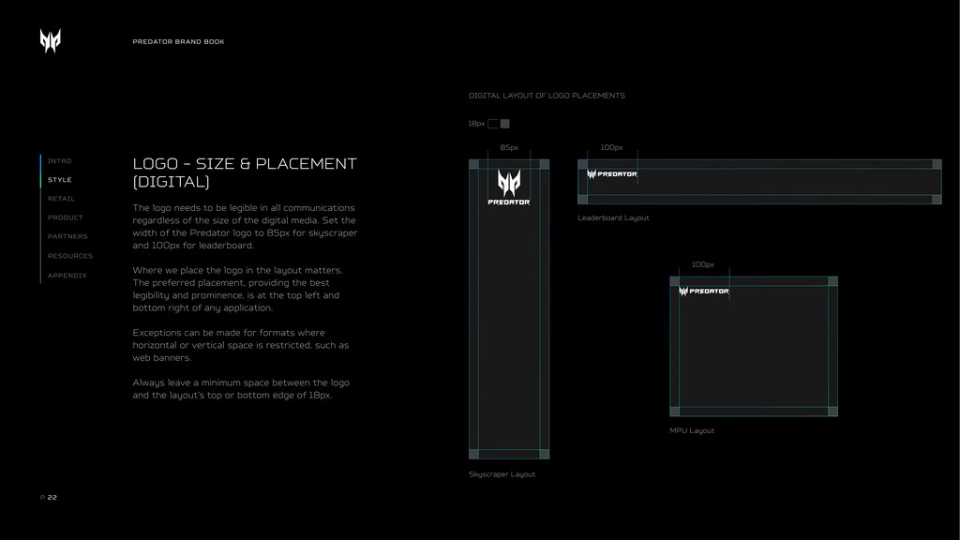Open the APPENDIX section
The width and height of the screenshot is (960, 540).
tap(67, 276)
